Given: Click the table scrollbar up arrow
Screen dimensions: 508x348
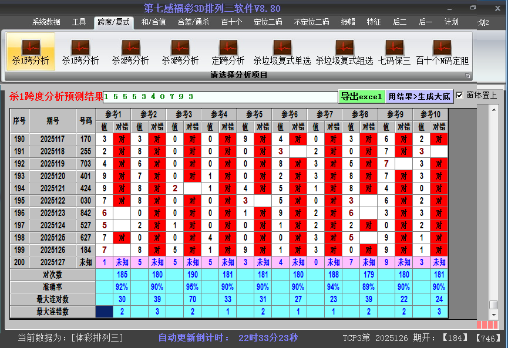Looking at the screenshot, I should [x=494, y=110].
